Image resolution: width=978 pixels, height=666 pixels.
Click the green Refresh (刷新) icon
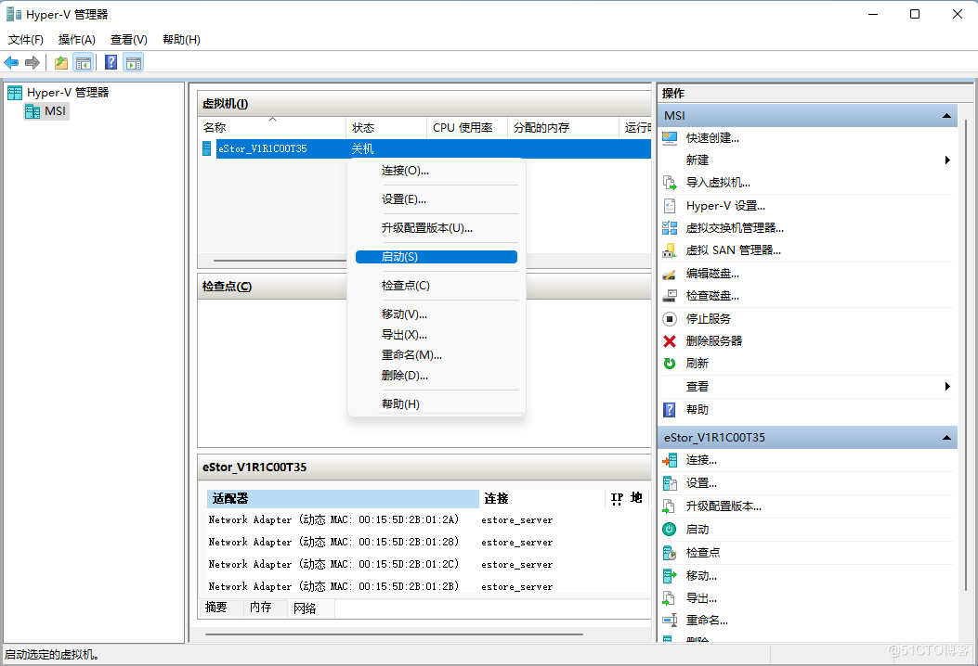click(670, 364)
